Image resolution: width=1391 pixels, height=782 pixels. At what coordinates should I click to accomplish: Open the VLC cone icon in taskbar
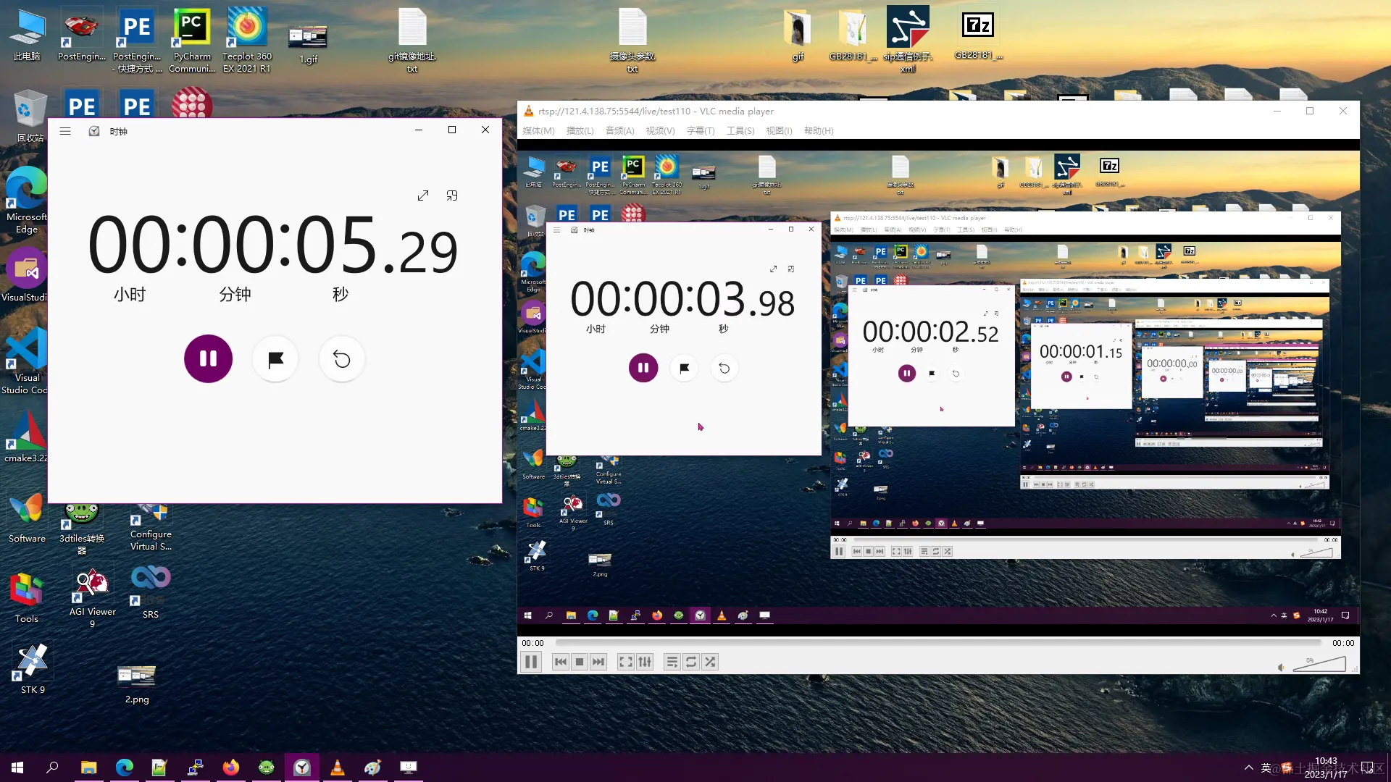click(337, 768)
